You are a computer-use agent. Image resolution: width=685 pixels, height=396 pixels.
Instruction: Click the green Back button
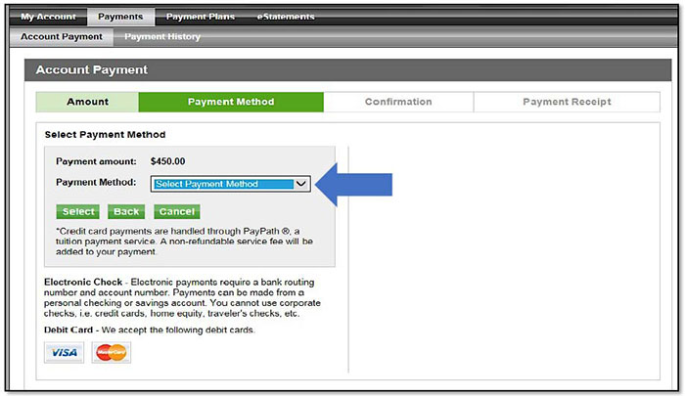126,212
